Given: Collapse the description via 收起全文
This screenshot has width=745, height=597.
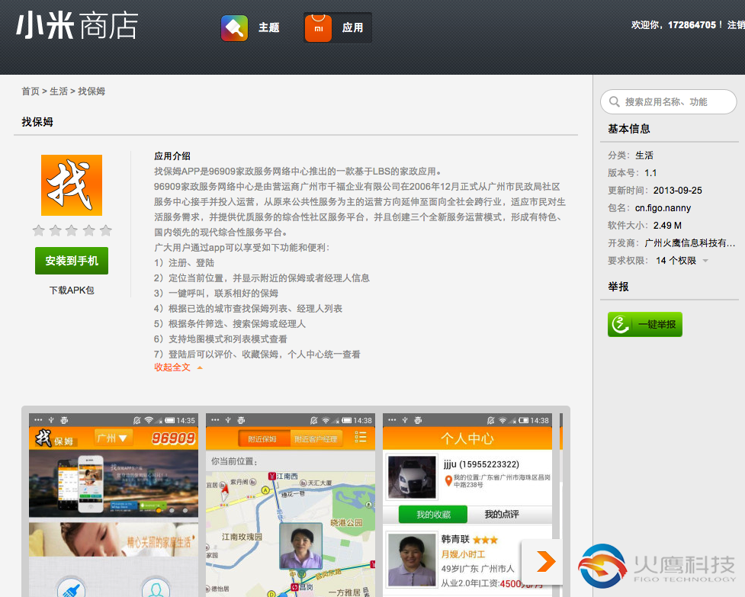Looking at the screenshot, I should [172, 367].
